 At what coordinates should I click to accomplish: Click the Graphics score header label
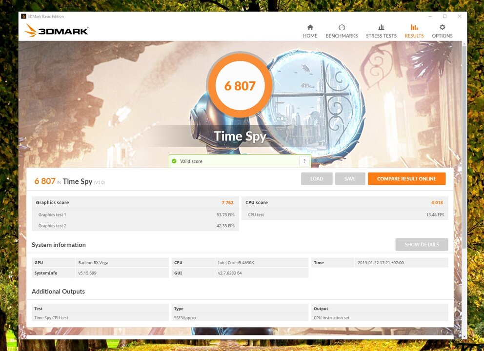(x=52, y=203)
